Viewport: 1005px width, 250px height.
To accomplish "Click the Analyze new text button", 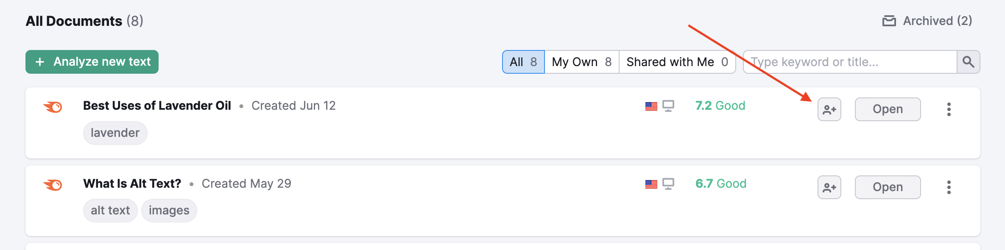I will point(92,62).
